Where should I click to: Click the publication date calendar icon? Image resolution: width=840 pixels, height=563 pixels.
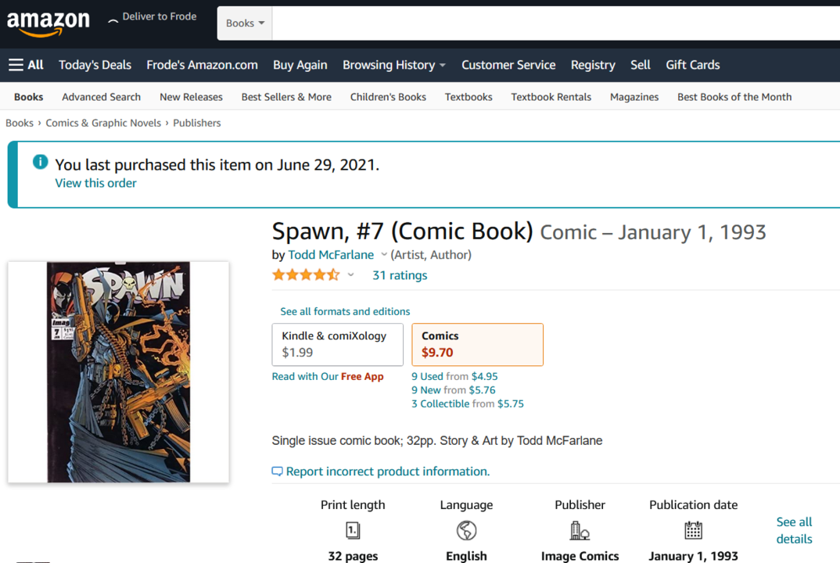click(693, 529)
